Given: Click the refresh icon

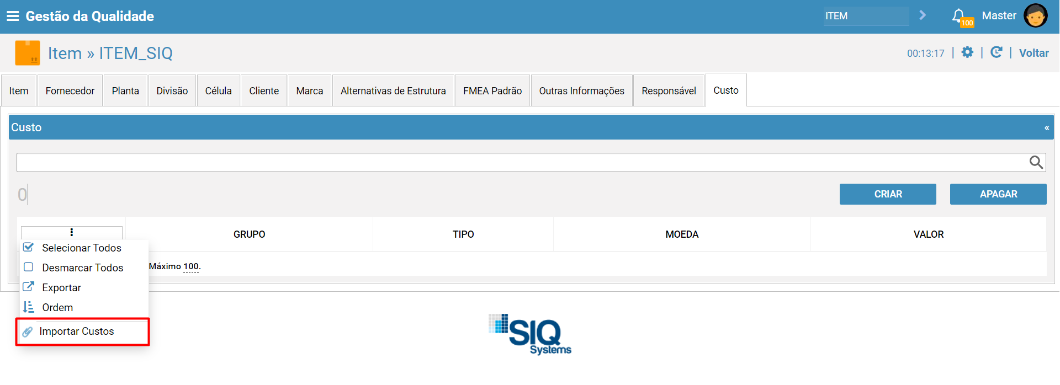Looking at the screenshot, I should 996,52.
